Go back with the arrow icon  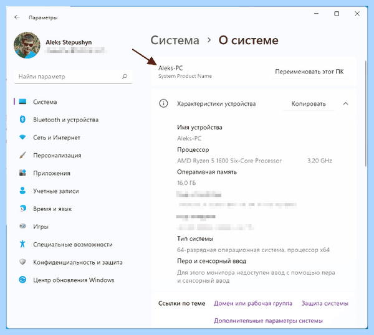17,17
